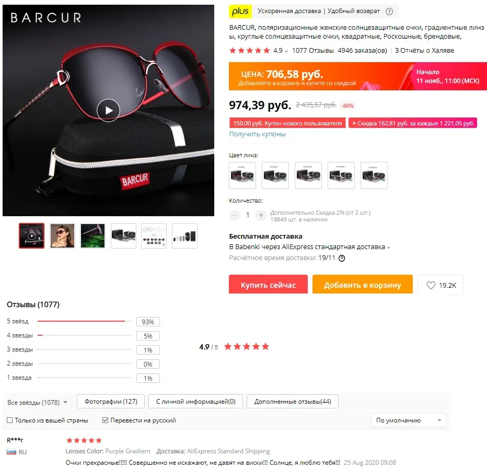Check the Только из вашей страны checkbox
Viewport: 487px width, 470px height.
pos(9,420)
